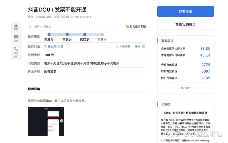Viewport: 228px width, 143px height.
Task: Click the 45.1% ordinary merchant resolution rate
Action: point(205,55)
